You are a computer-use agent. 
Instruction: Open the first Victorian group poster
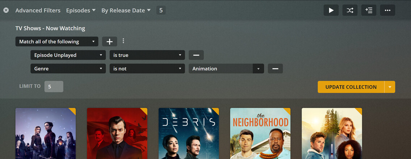pyautogui.click(x=46, y=133)
